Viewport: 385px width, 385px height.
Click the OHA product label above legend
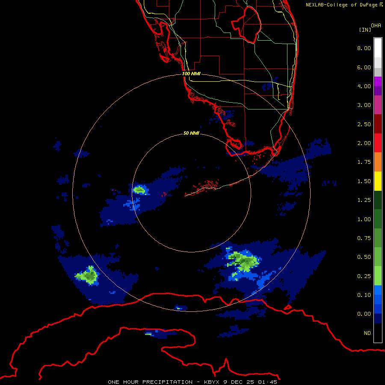tap(376, 26)
